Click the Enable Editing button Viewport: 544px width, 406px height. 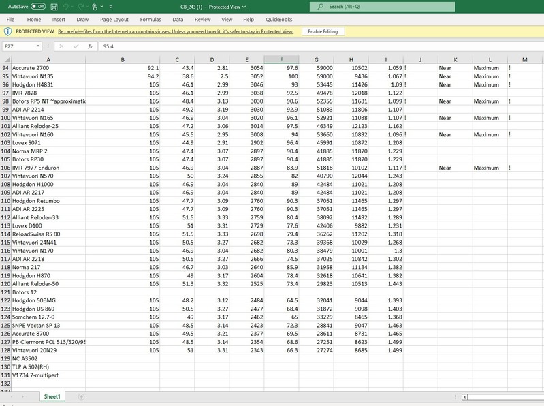pos(323,31)
